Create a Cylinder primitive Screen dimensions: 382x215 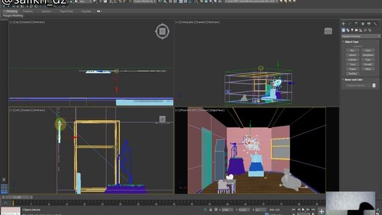352,60
